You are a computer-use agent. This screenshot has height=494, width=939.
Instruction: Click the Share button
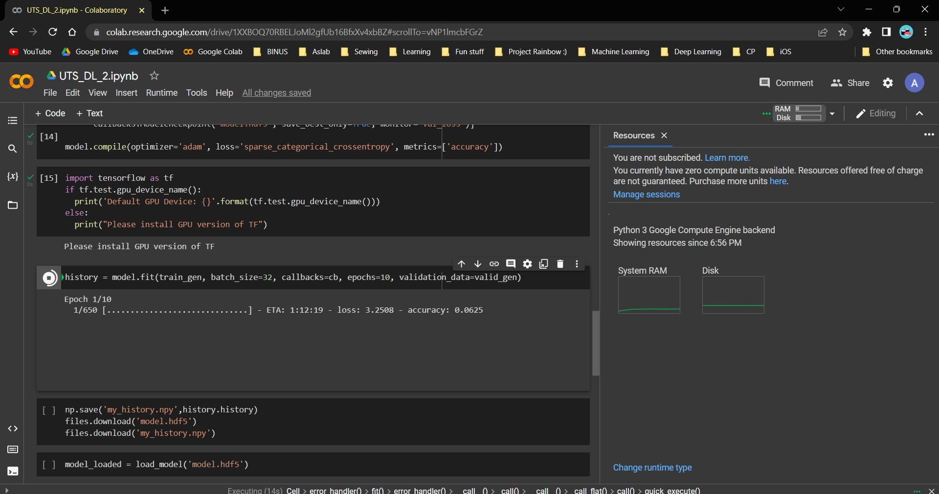tap(850, 83)
